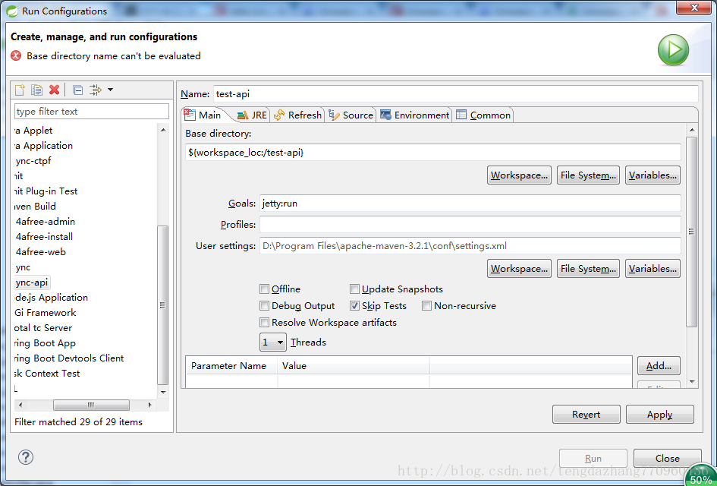Click the red error icon beside message
717x486 pixels.
click(16, 56)
